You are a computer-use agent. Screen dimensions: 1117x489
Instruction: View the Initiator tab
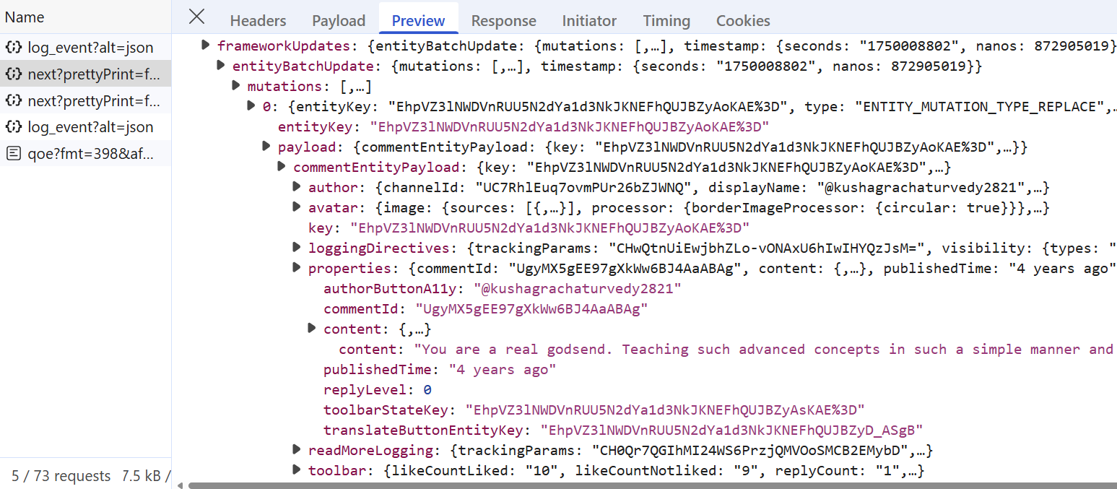[589, 21]
